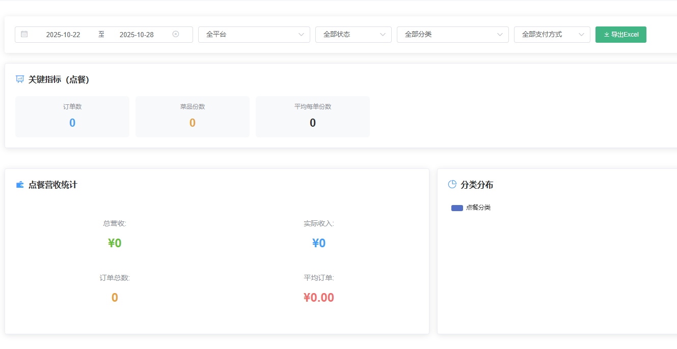Click the pie chart icon beside 分类分布

(x=452, y=185)
